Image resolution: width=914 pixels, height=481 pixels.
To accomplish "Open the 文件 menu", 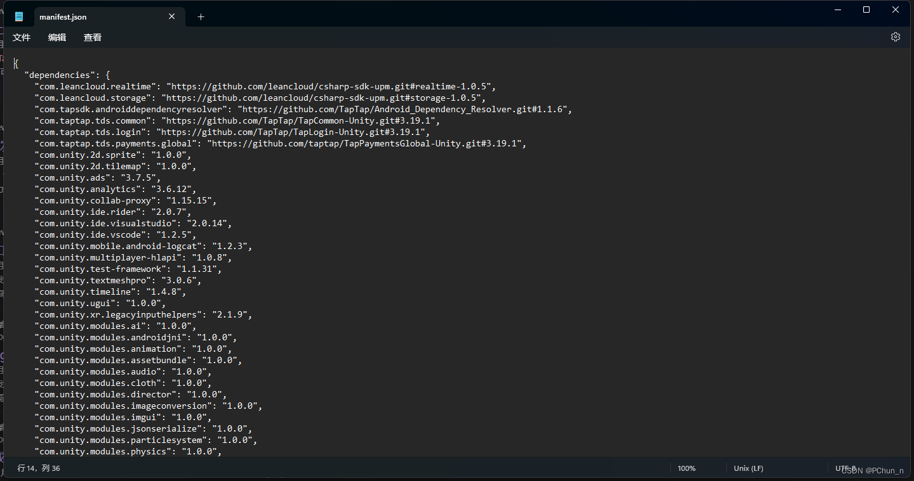I will click(22, 37).
